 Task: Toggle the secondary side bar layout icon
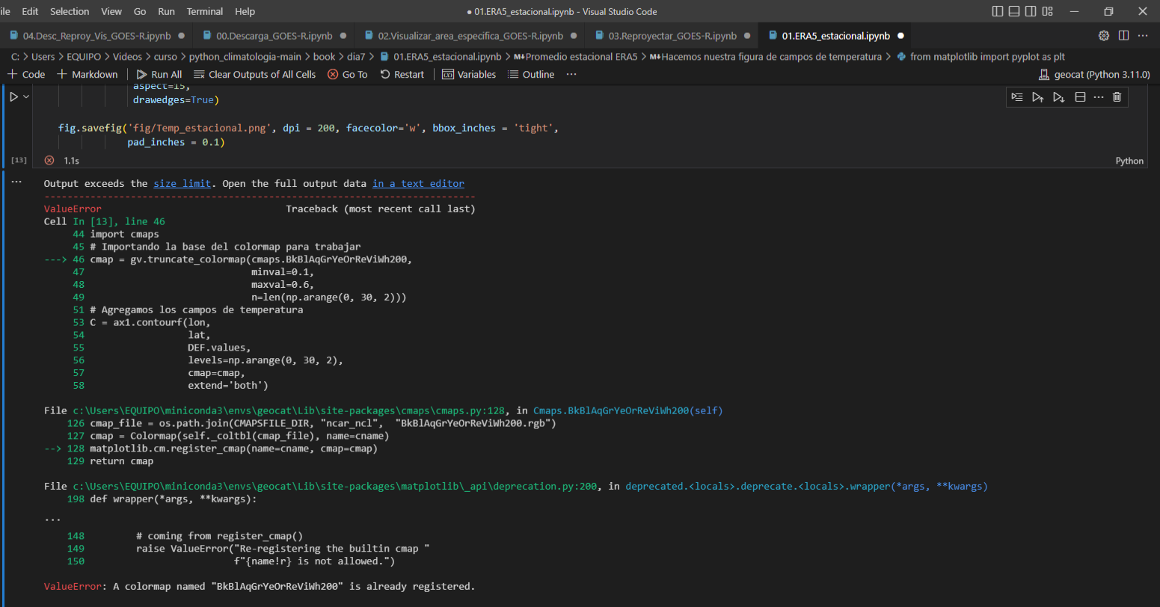click(x=1031, y=11)
